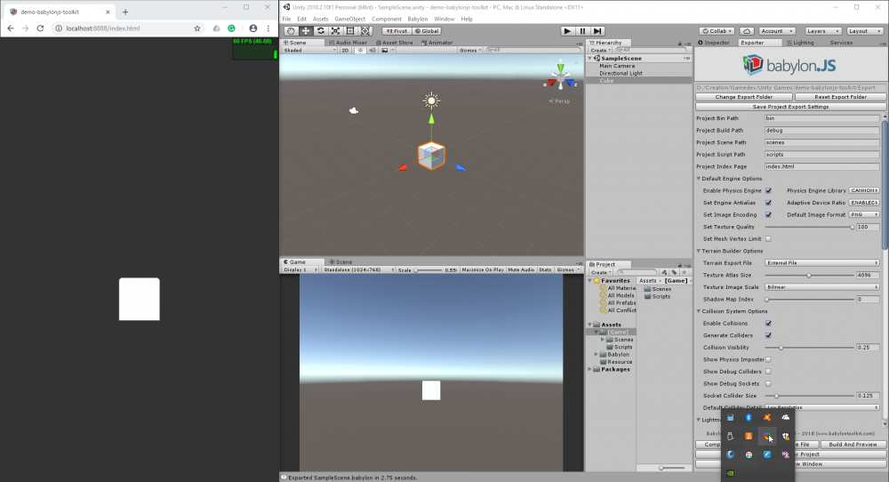
Task: Switch to the Asset Store tab
Action: point(395,43)
